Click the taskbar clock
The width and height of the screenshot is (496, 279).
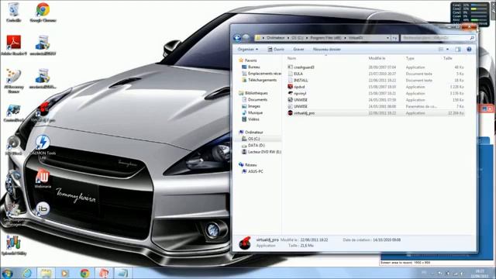(x=480, y=274)
